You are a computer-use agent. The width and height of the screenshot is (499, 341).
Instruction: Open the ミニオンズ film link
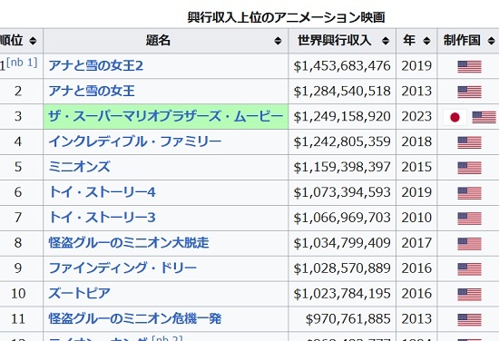79,167
